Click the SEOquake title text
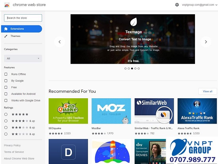 [55, 128]
